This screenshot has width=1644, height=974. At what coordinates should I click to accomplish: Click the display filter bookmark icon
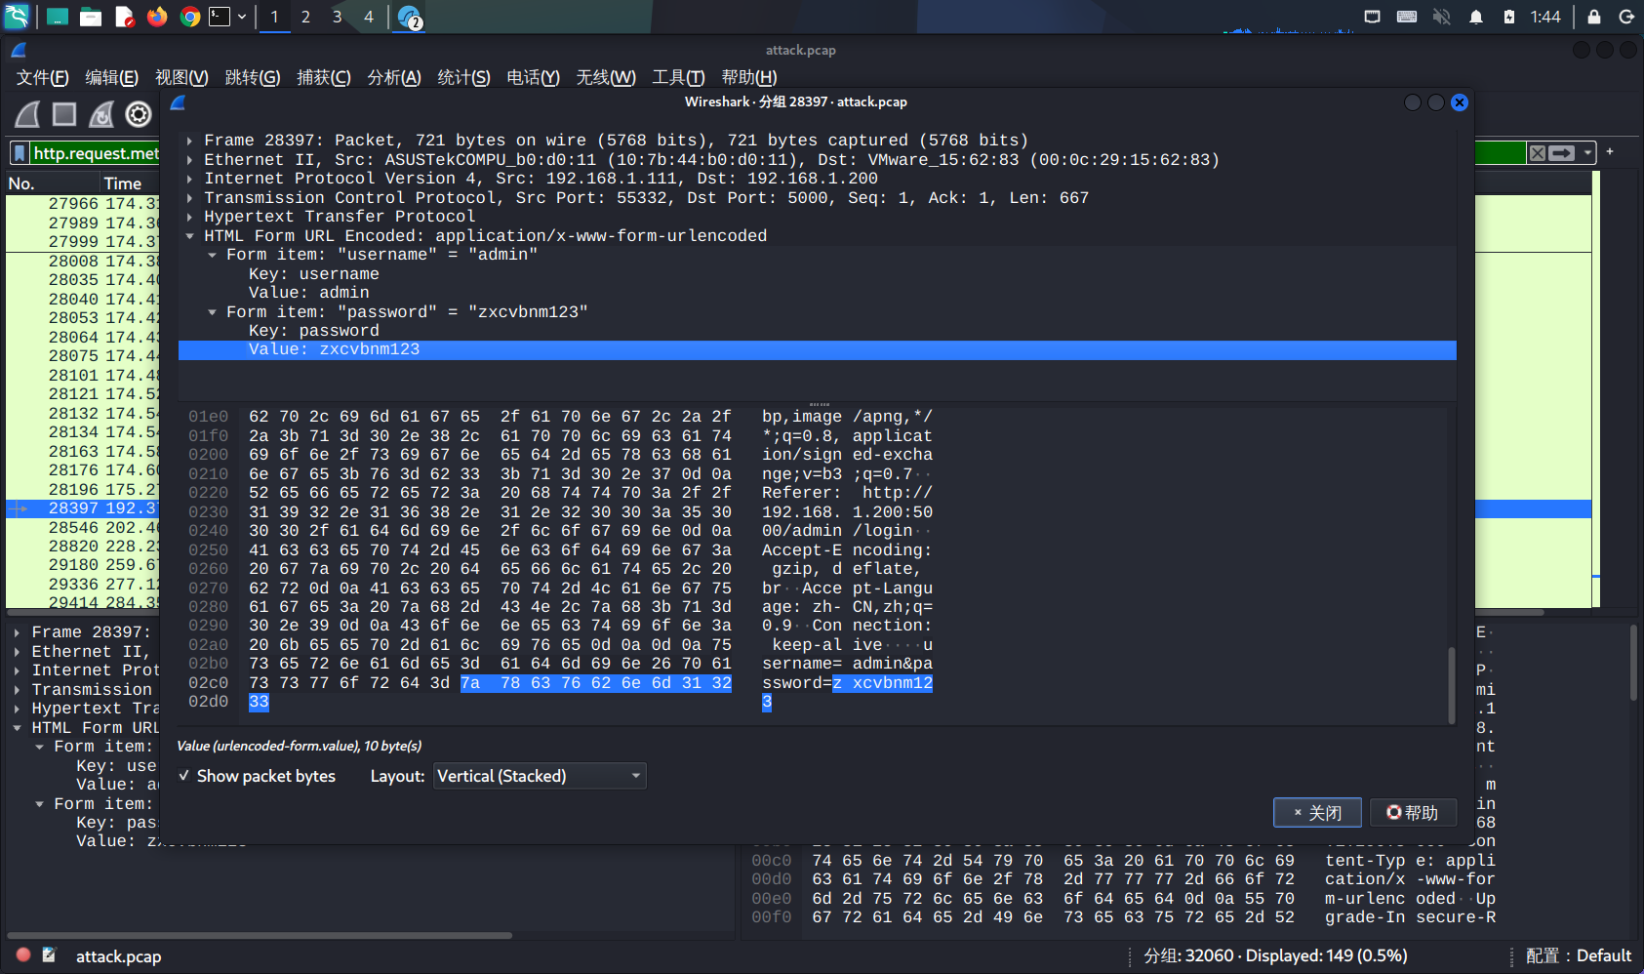[20, 153]
